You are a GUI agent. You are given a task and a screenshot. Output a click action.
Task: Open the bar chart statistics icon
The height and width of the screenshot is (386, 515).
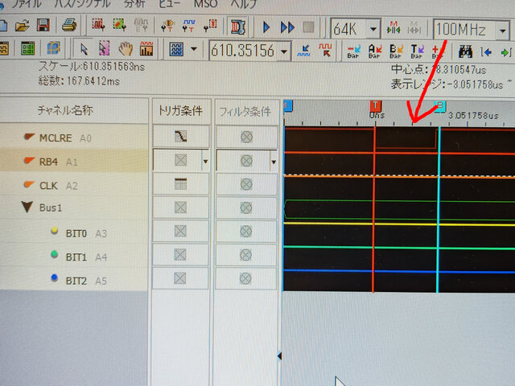(146, 49)
